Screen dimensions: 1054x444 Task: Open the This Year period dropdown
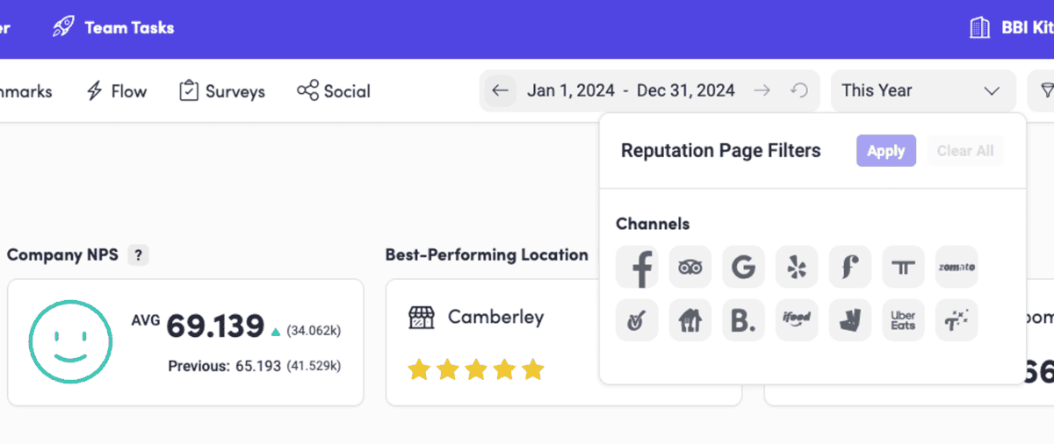(923, 90)
